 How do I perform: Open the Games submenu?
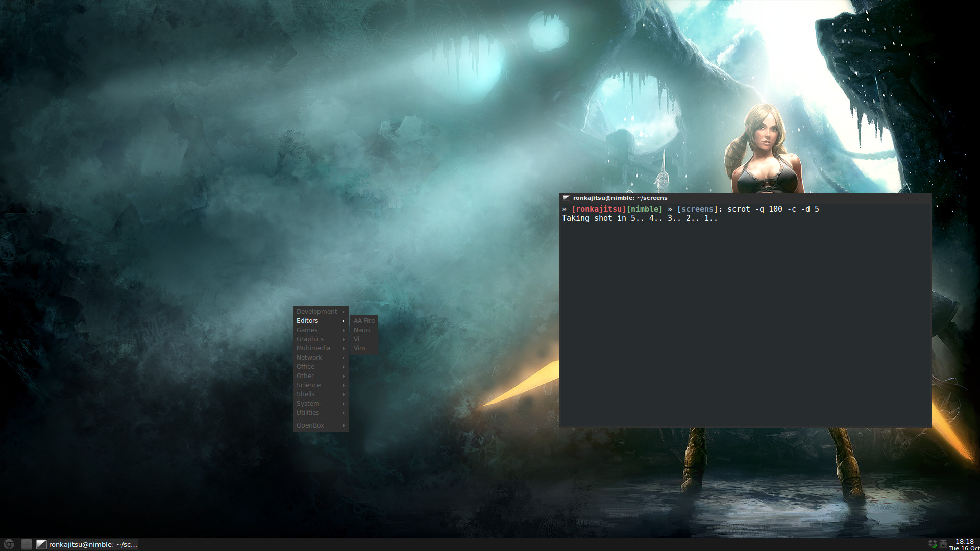(321, 330)
